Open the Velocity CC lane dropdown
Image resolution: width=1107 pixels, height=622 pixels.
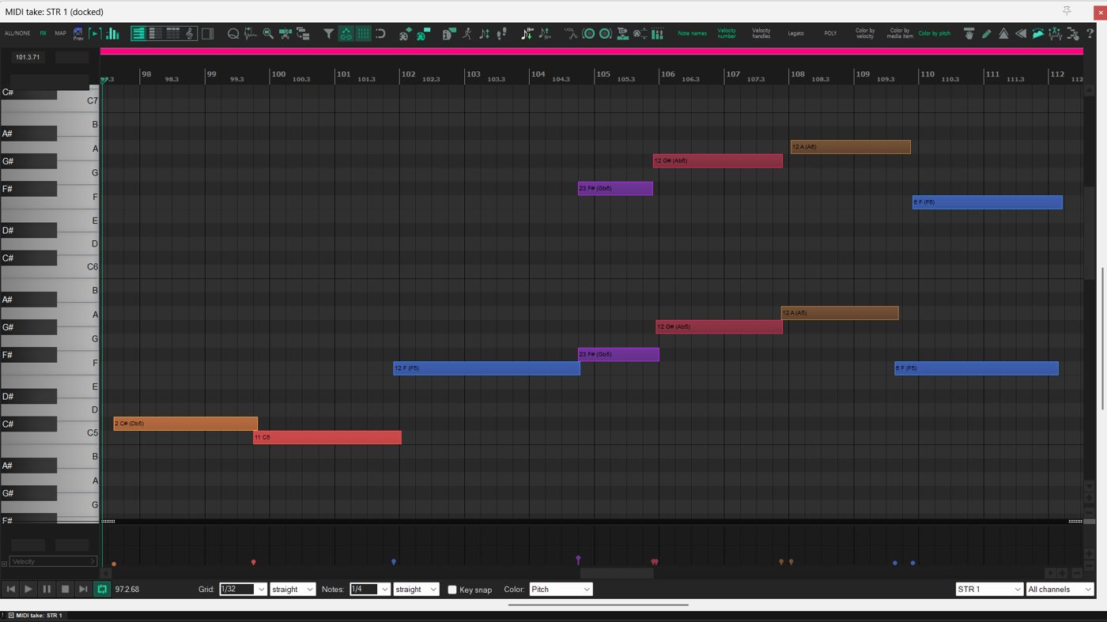pos(53,561)
